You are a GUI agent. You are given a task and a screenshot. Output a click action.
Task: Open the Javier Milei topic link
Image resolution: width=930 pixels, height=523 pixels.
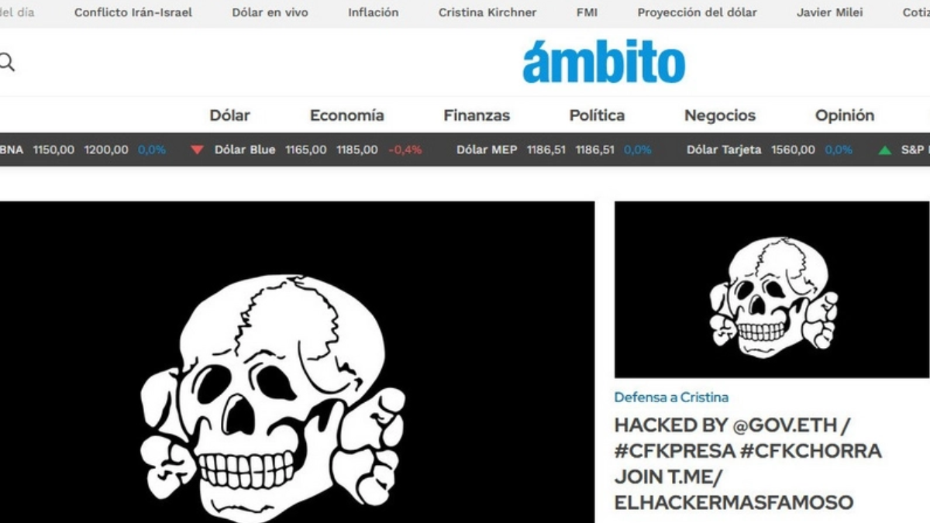[830, 12]
